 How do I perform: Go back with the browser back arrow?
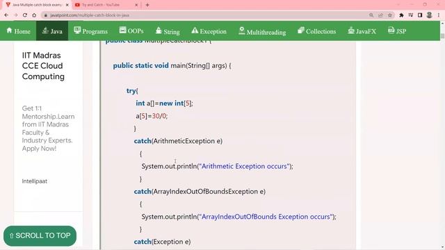(6, 15)
